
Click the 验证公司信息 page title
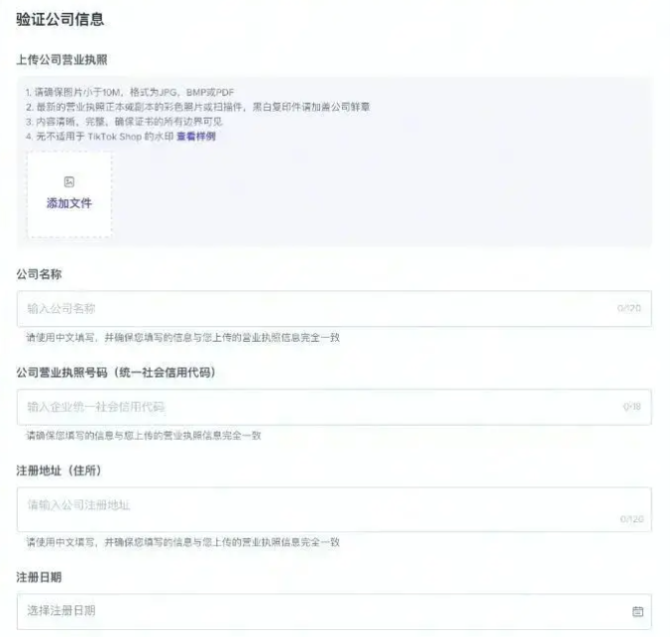point(59,19)
